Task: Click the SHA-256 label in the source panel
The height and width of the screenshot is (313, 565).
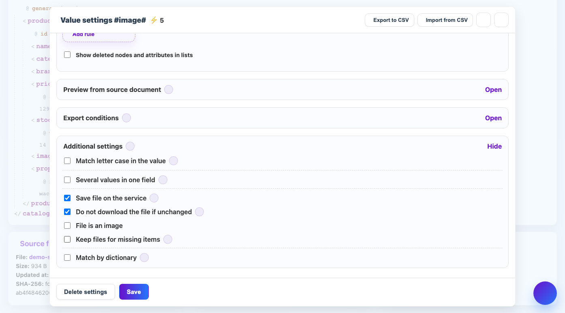Action: pyautogui.click(x=30, y=284)
